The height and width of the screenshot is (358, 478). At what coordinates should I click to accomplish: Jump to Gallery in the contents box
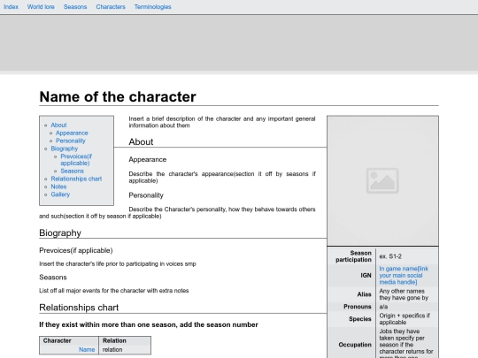click(60, 194)
